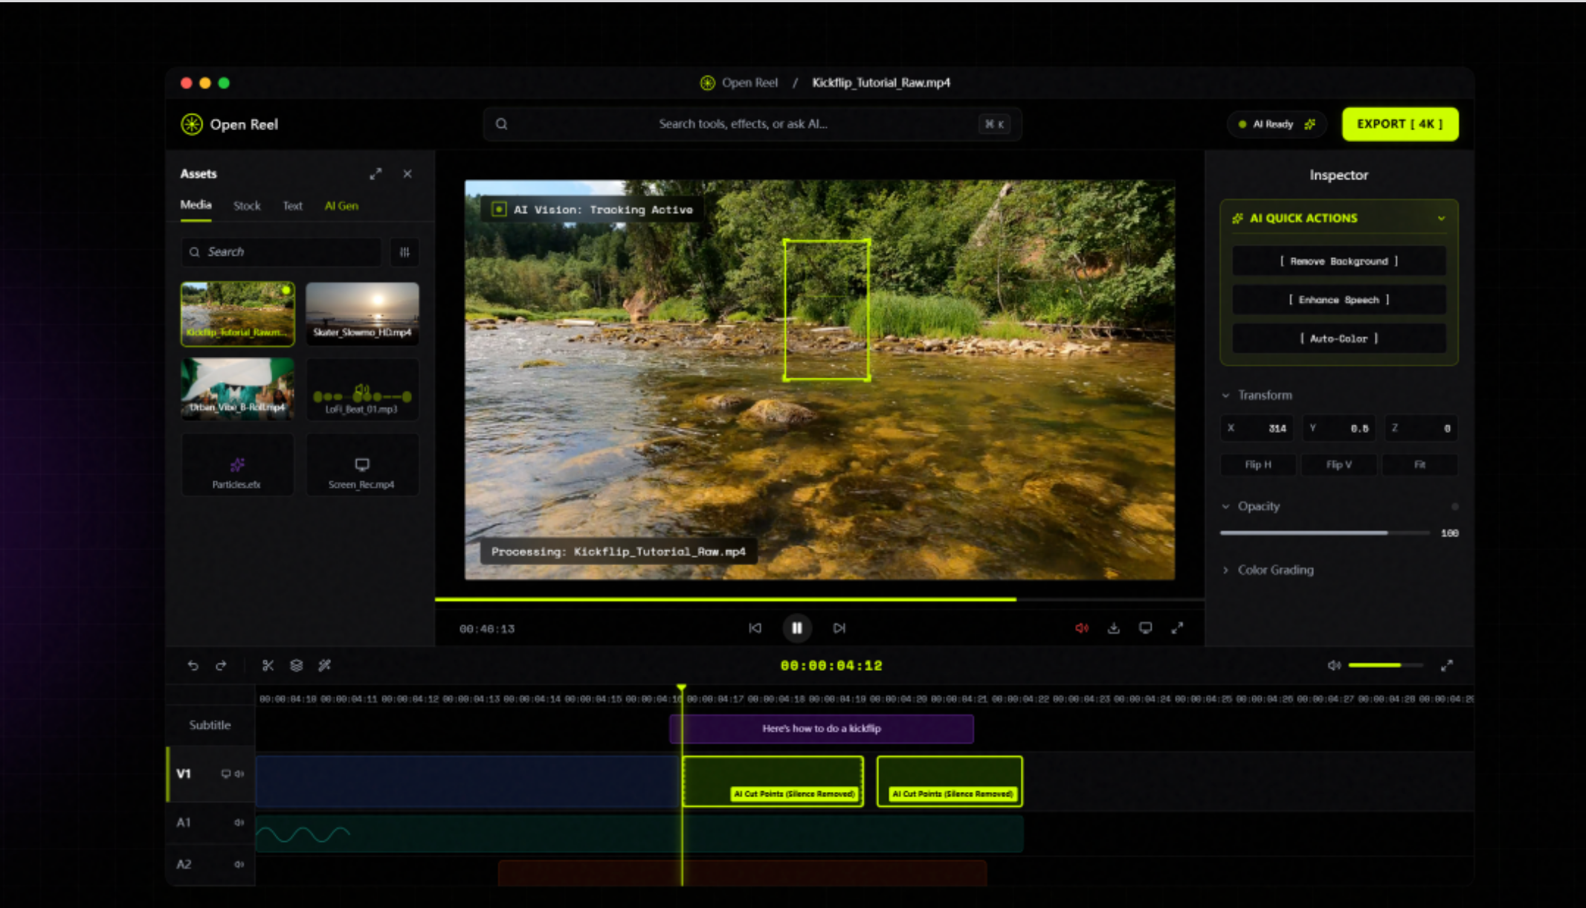Image resolution: width=1586 pixels, height=908 pixels.
Task: Edit the X transform value field
Action: pos(1257,428)
